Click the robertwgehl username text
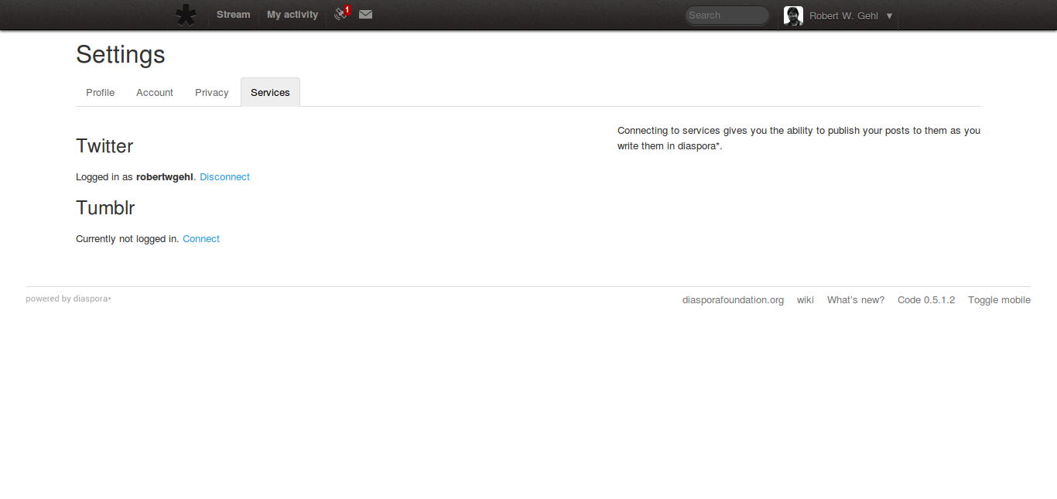 tap(165, 177)
